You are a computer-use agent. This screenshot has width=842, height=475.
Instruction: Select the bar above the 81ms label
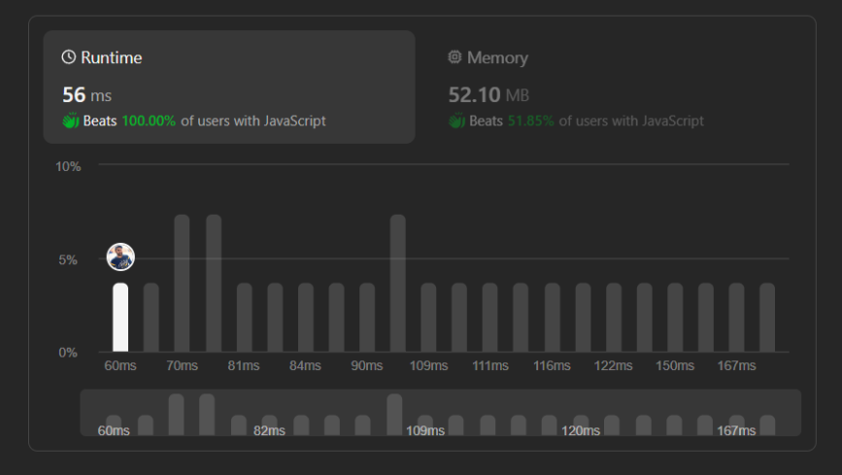[x=244, y=317]
